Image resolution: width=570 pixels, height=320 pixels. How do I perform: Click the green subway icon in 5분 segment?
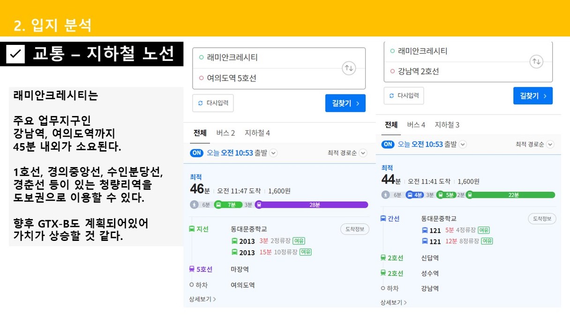(440, 195)
